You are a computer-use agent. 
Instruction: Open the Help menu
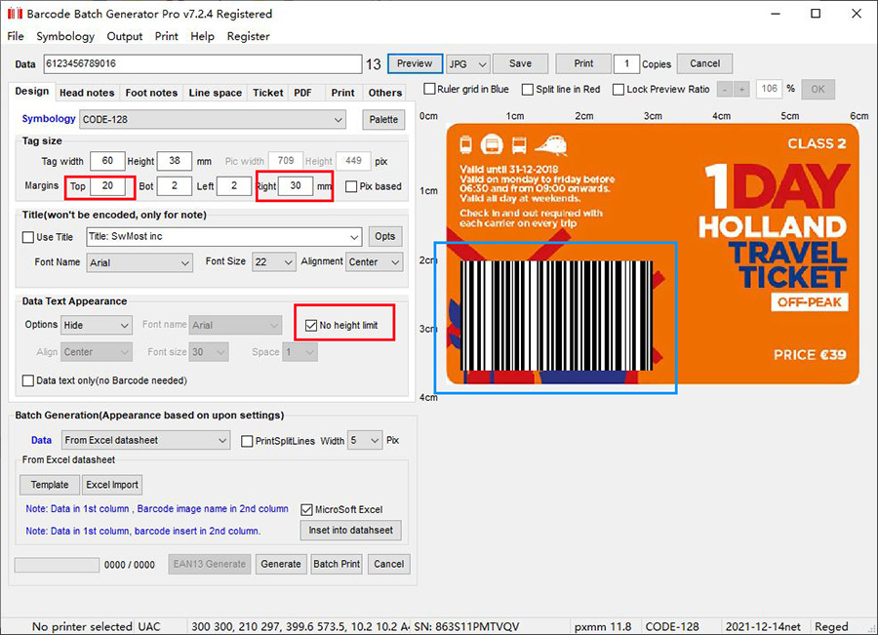(202, 36)
